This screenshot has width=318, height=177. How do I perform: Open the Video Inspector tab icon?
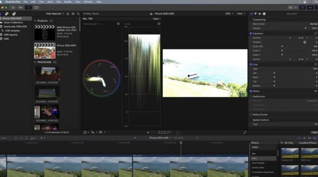click(x=251, y=14)
